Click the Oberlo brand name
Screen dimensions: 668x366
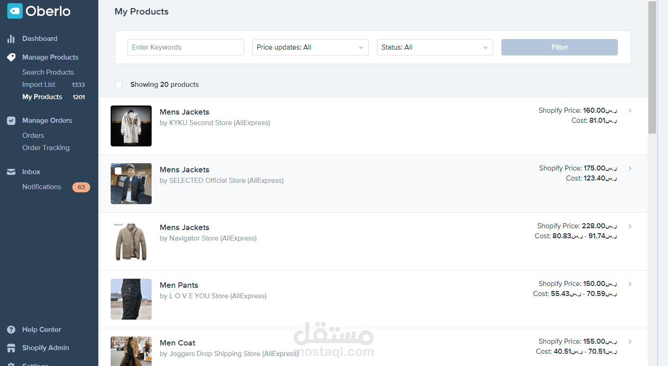tap(48, 11)
